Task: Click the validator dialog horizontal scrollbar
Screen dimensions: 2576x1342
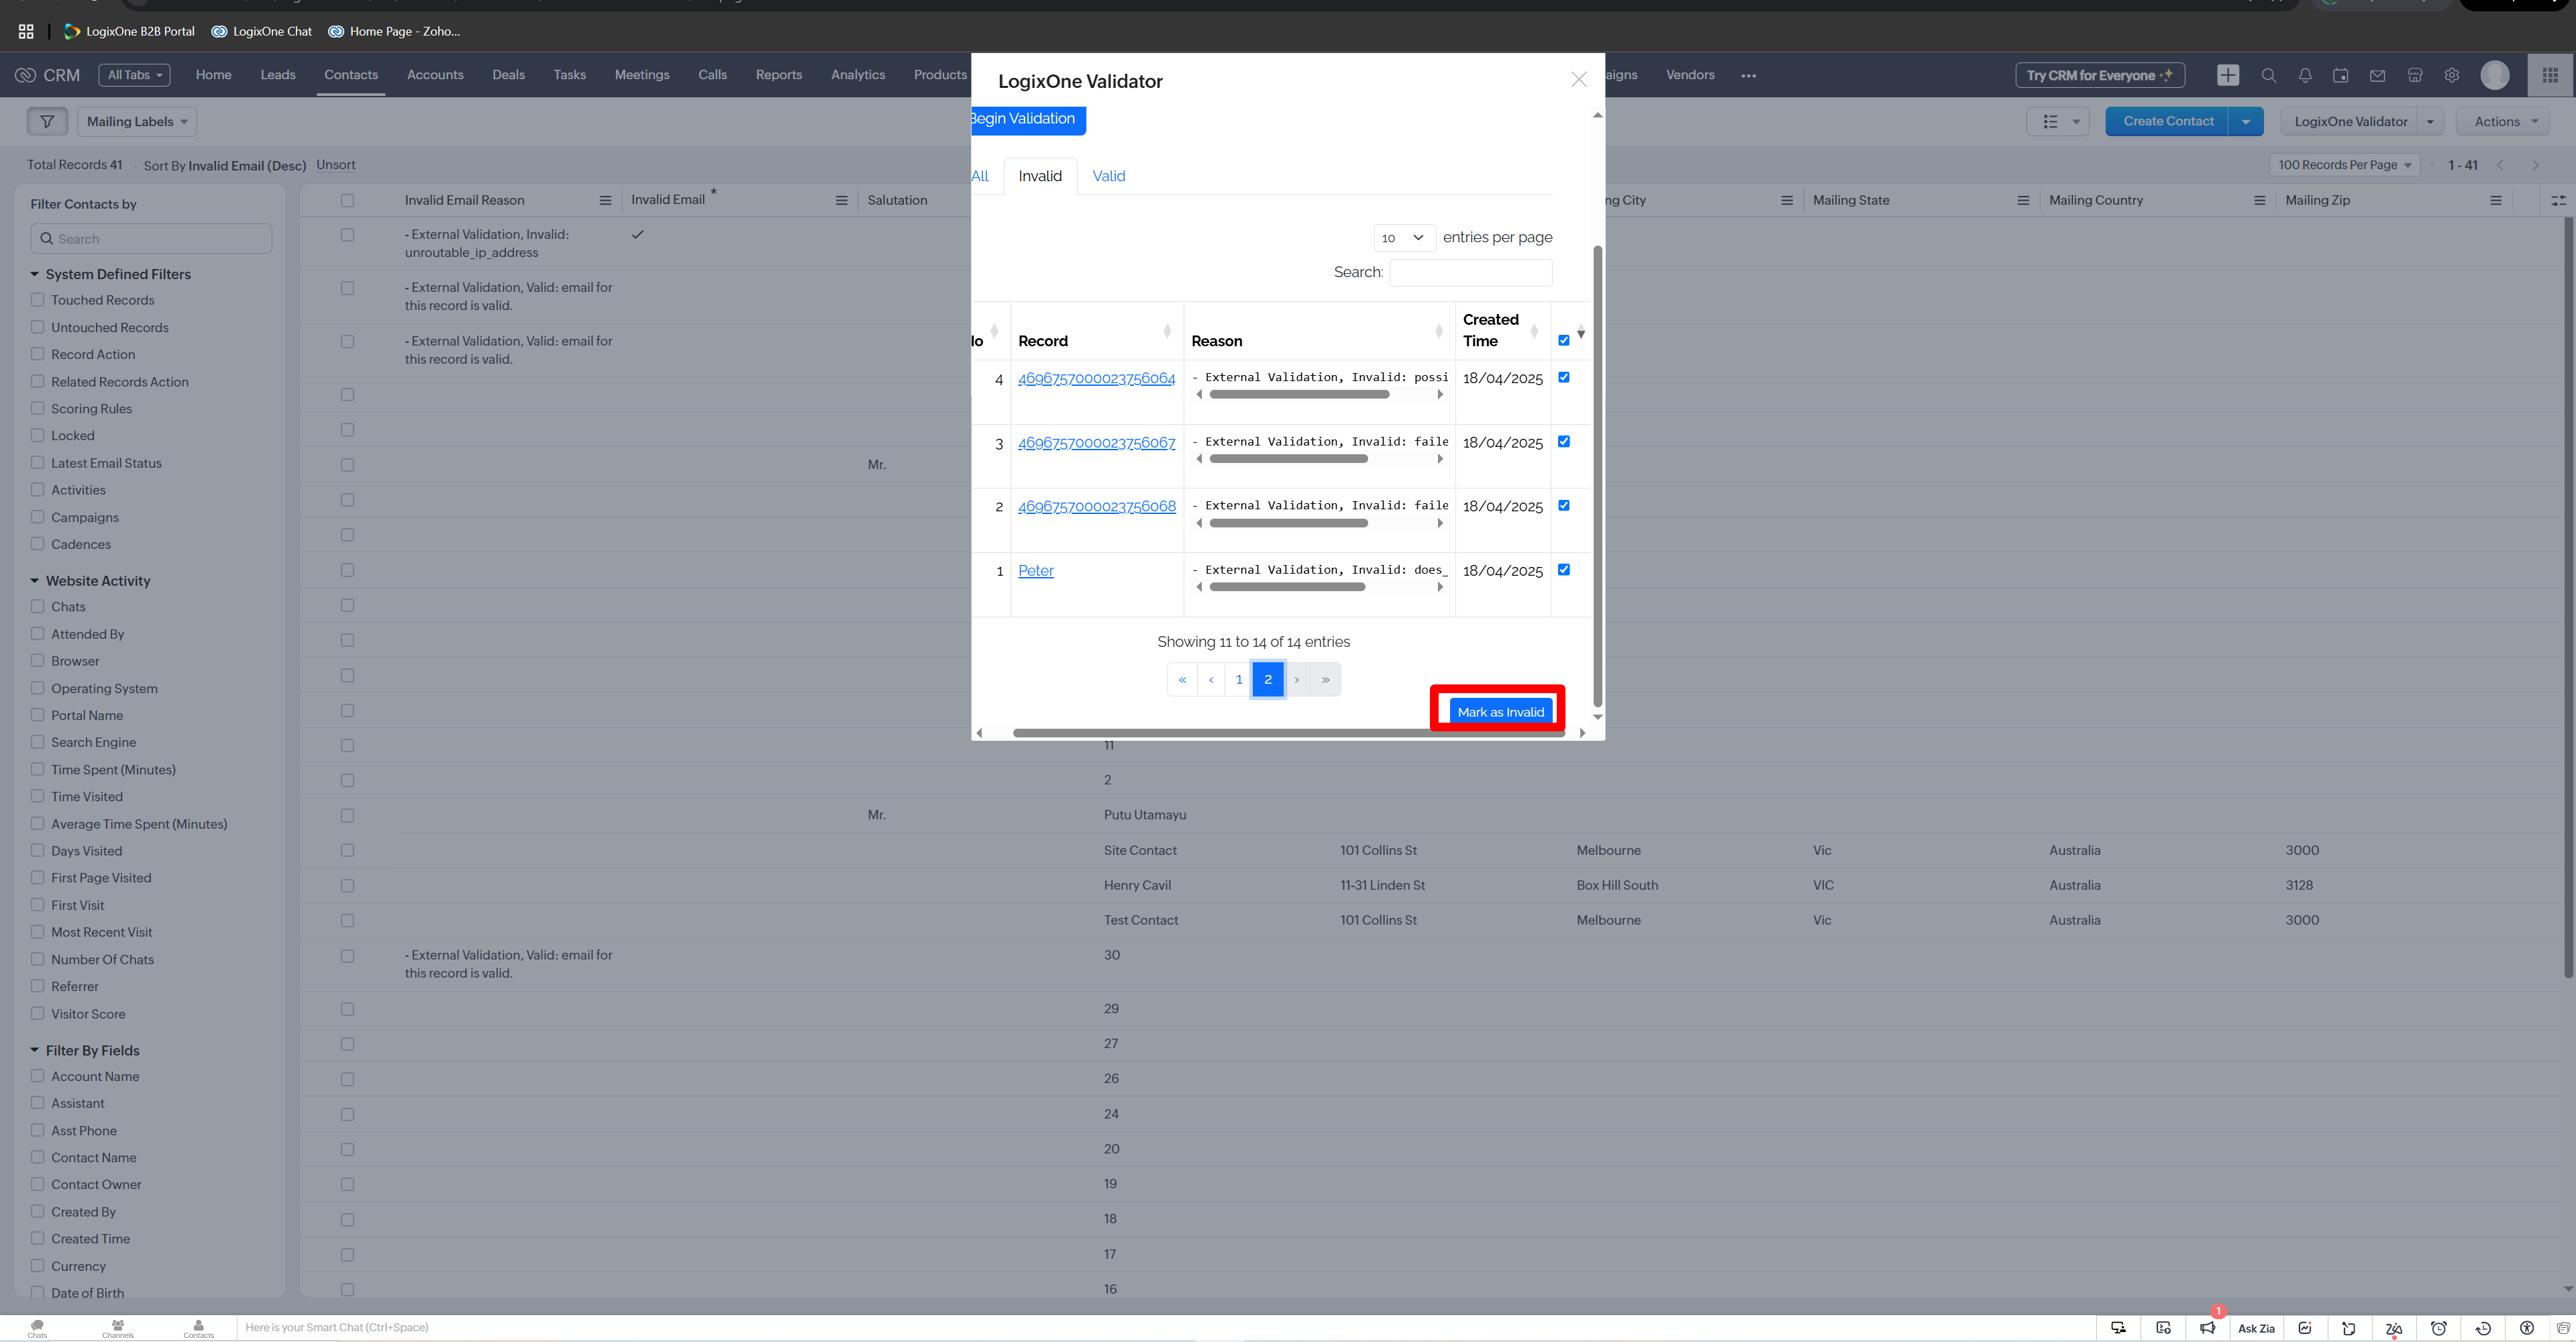Action: click(1288, 733)
